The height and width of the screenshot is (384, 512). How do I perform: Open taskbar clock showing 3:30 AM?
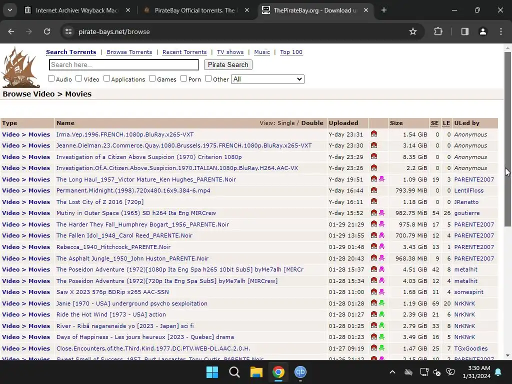pyautogui.click(x=476, y=372)
